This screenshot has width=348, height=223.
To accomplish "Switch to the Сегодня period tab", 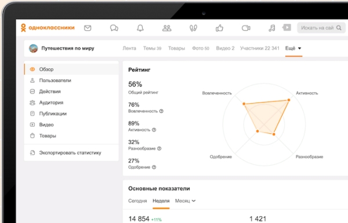I will [137, 201].
